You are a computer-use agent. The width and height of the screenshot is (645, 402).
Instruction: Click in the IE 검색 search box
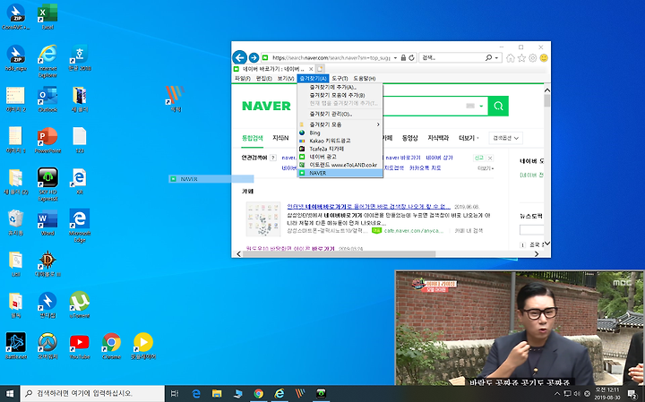(452, 58)
